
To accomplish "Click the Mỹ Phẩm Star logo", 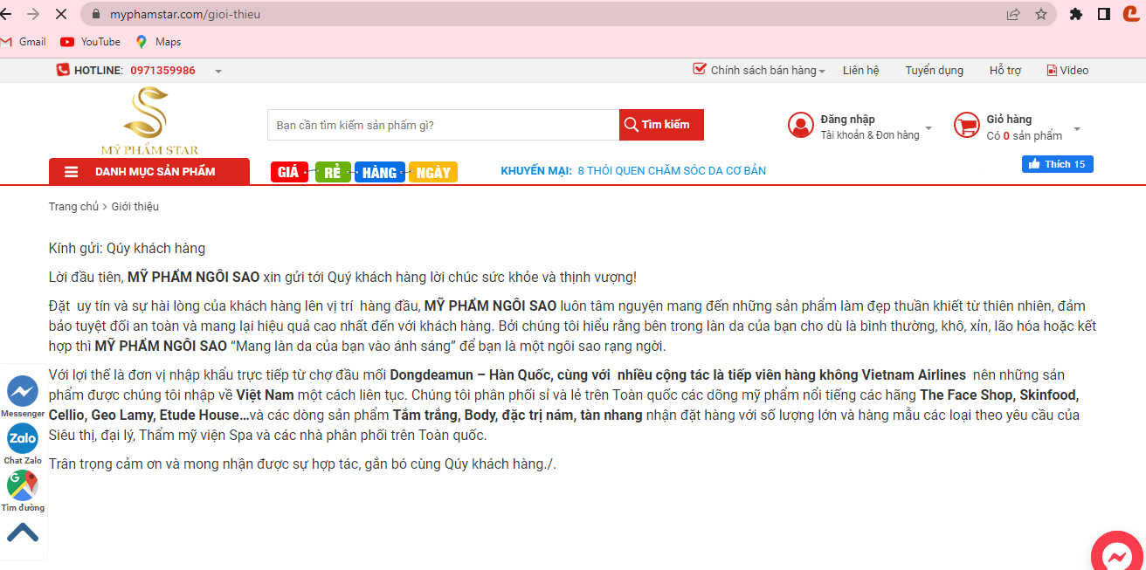I will coord(149,121).
